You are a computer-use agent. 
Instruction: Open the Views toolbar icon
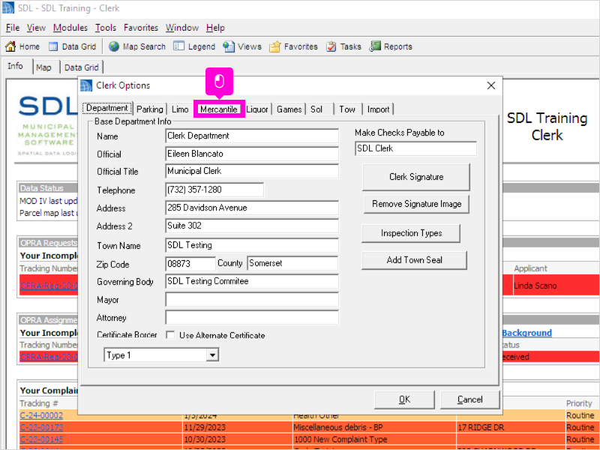(229, 46)
